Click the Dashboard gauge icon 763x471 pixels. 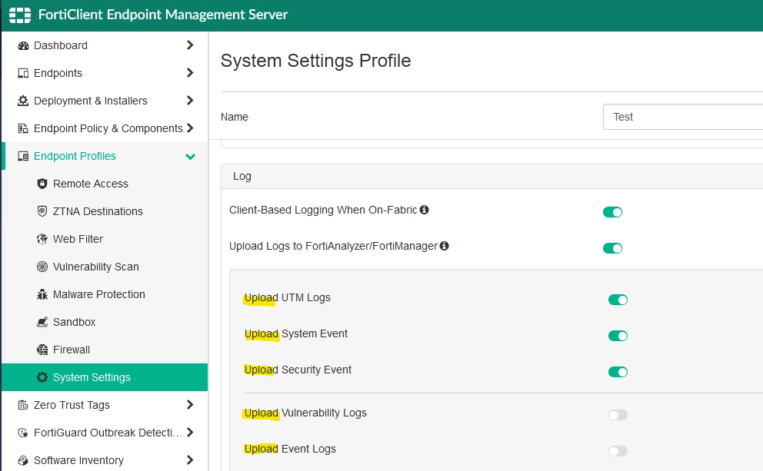click(23, 45)
